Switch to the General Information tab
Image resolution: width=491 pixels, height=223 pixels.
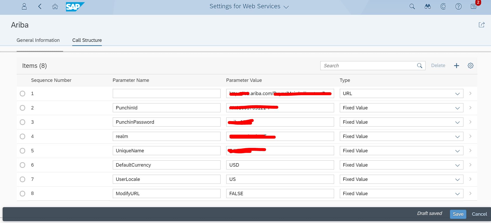38,40
